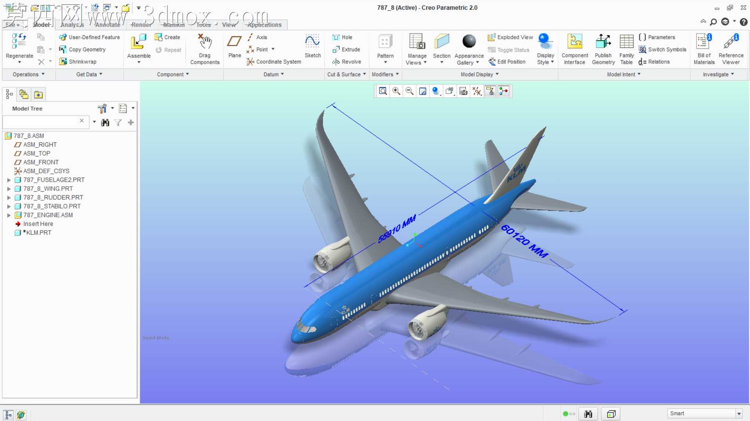Click the binoculars search icon in Model Tree

[105, 122]
